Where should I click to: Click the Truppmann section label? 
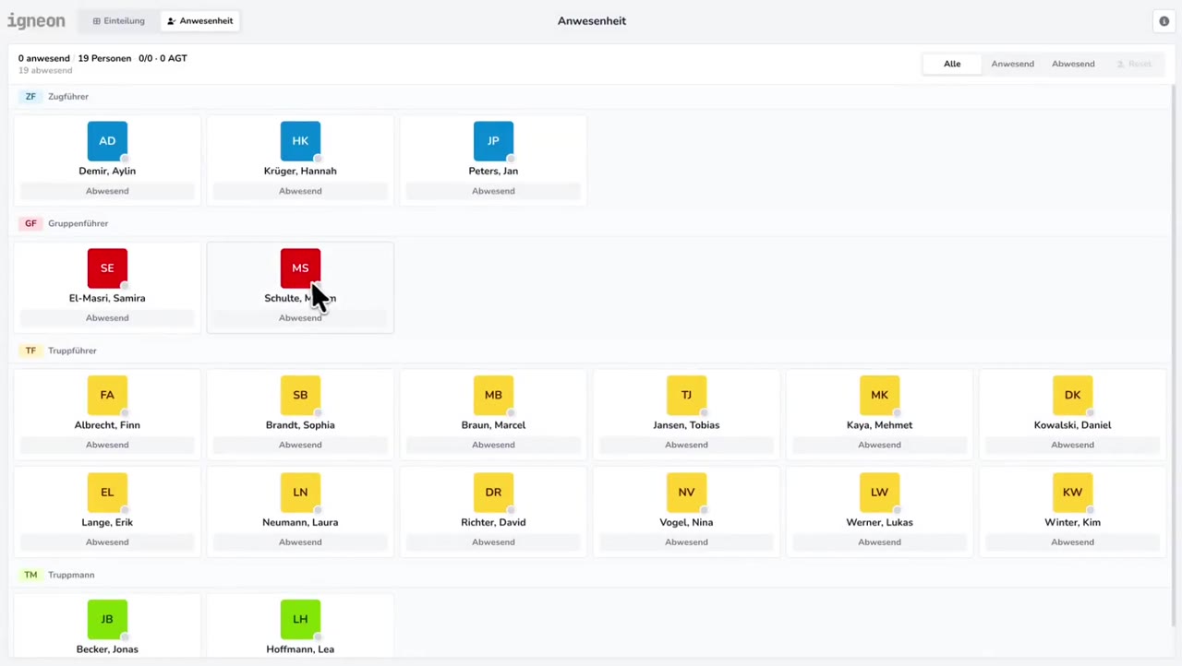[71, 575]
